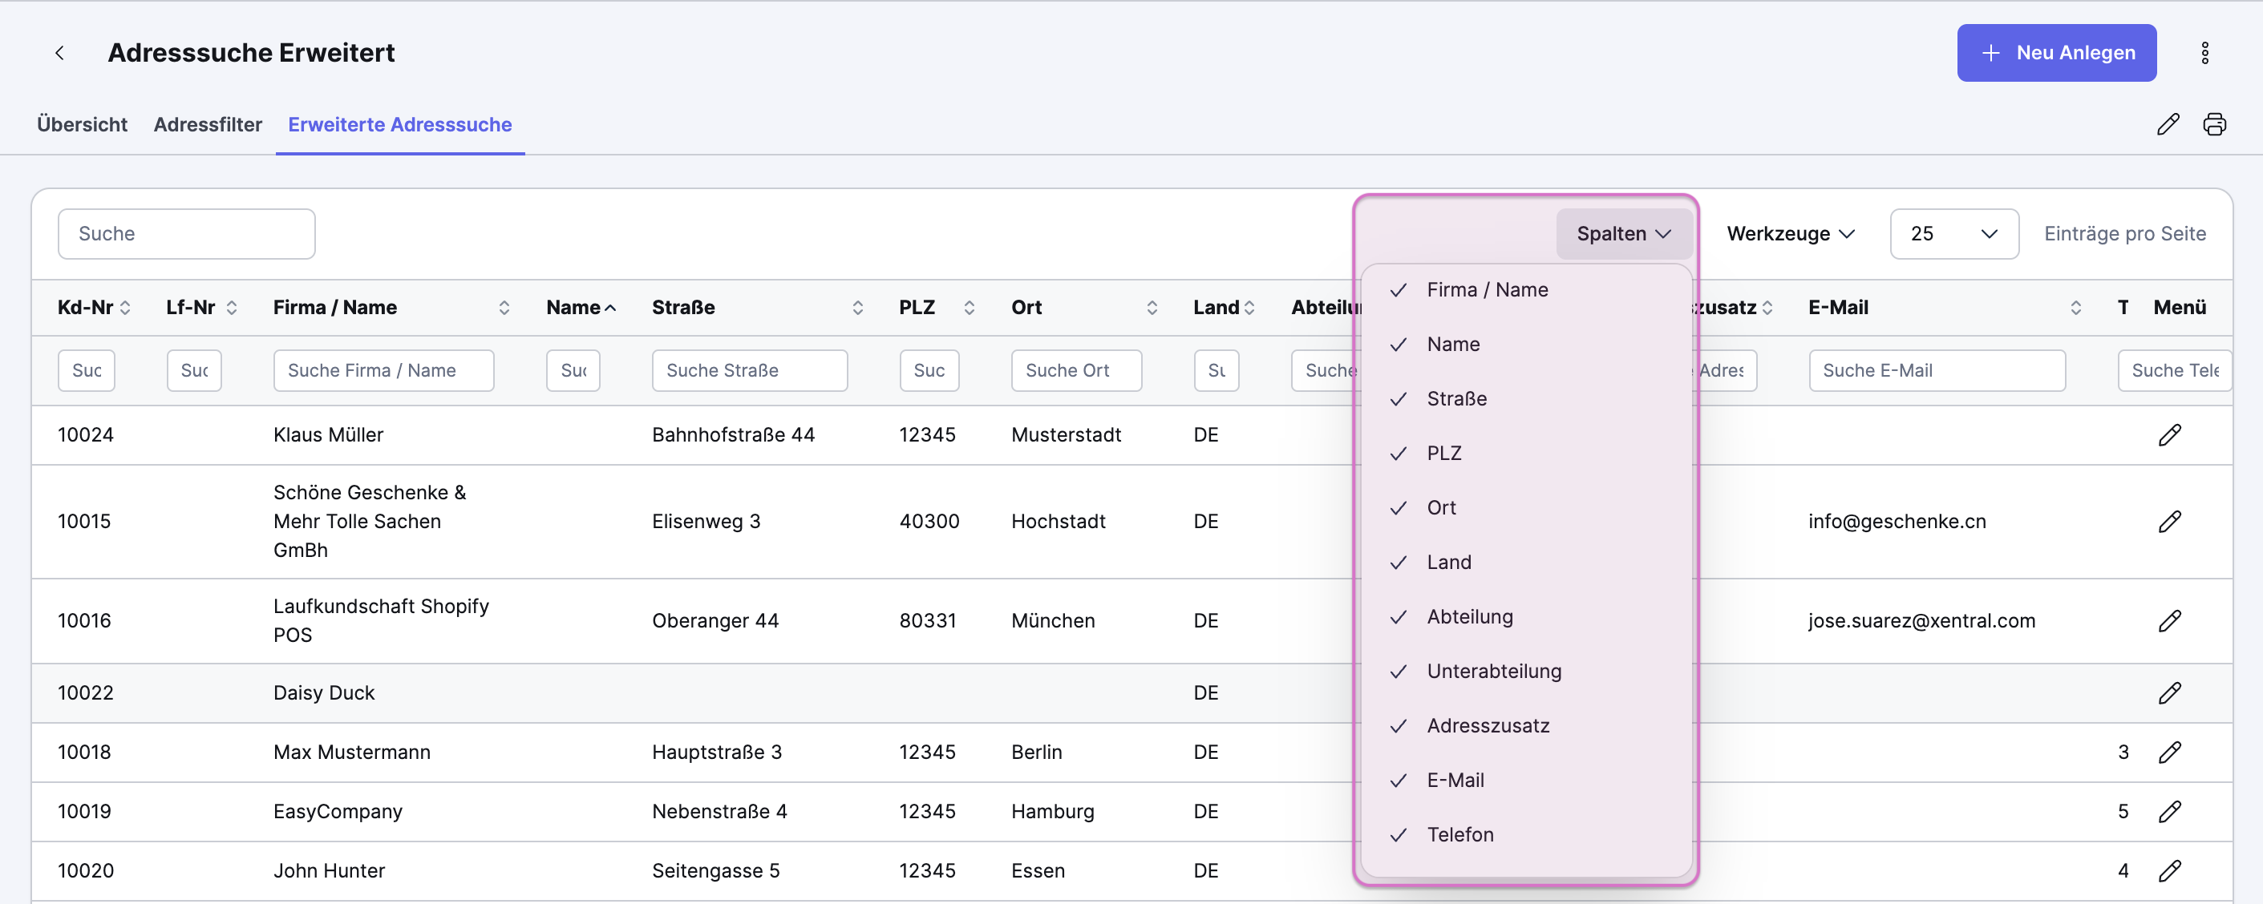
Task: Collapse the Spalten dropdown
Action: click(x=1622, y=234)
